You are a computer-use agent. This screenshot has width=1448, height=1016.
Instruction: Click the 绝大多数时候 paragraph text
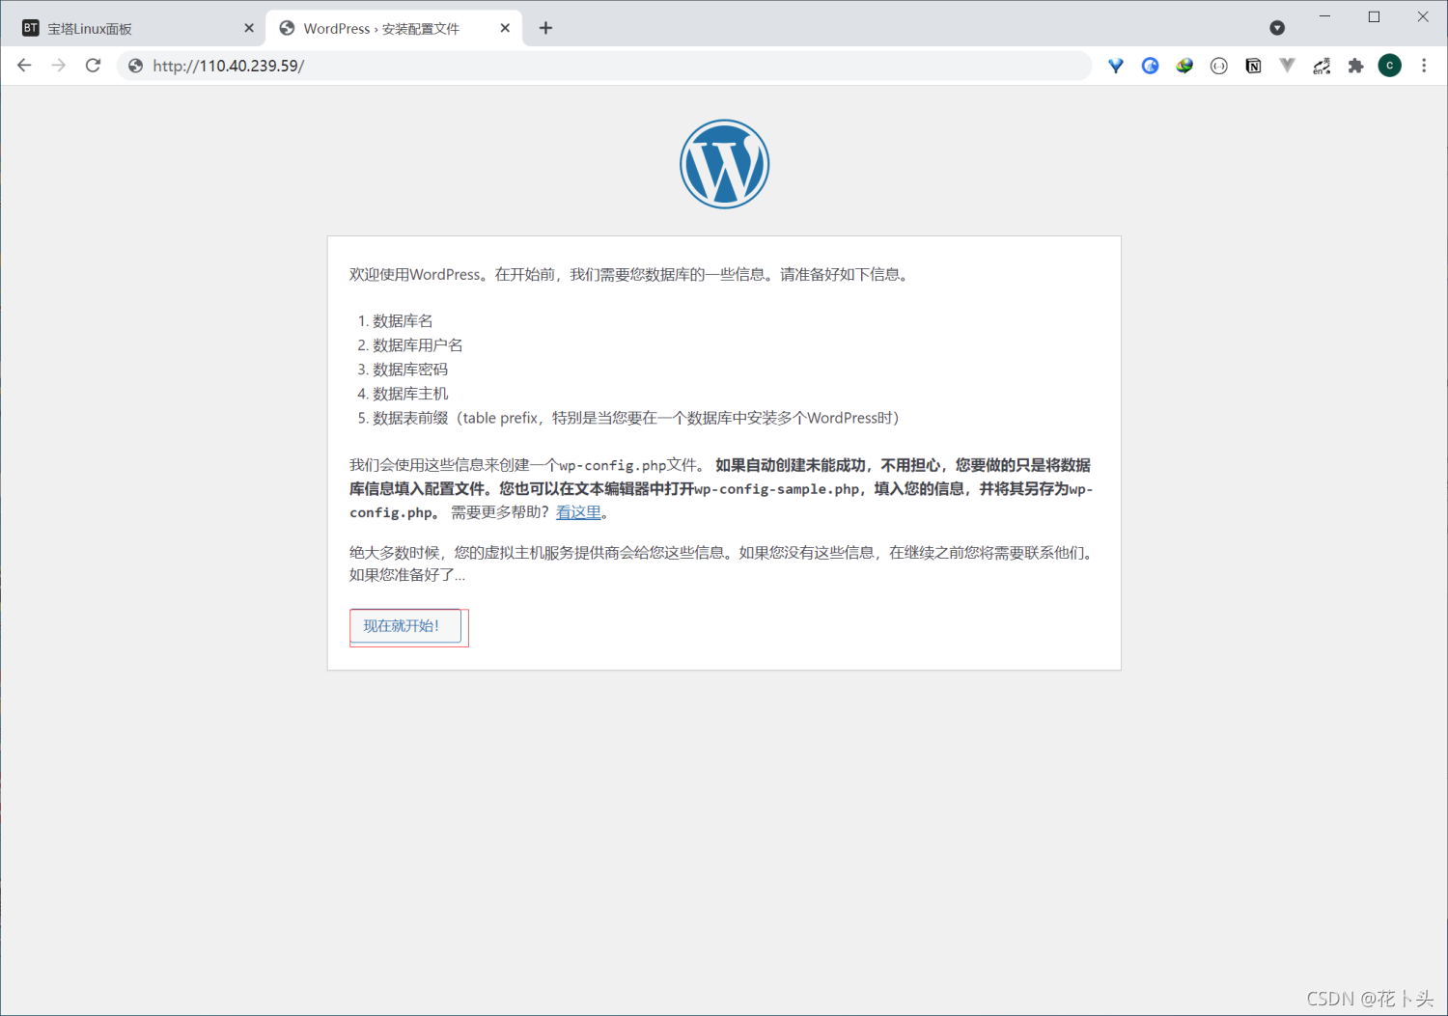(724, 563)
